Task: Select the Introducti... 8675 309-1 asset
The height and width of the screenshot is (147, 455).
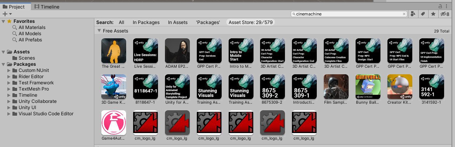Action: coord(304,87)
